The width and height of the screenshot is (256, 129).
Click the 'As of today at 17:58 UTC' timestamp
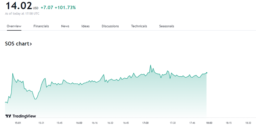(22, 13)
